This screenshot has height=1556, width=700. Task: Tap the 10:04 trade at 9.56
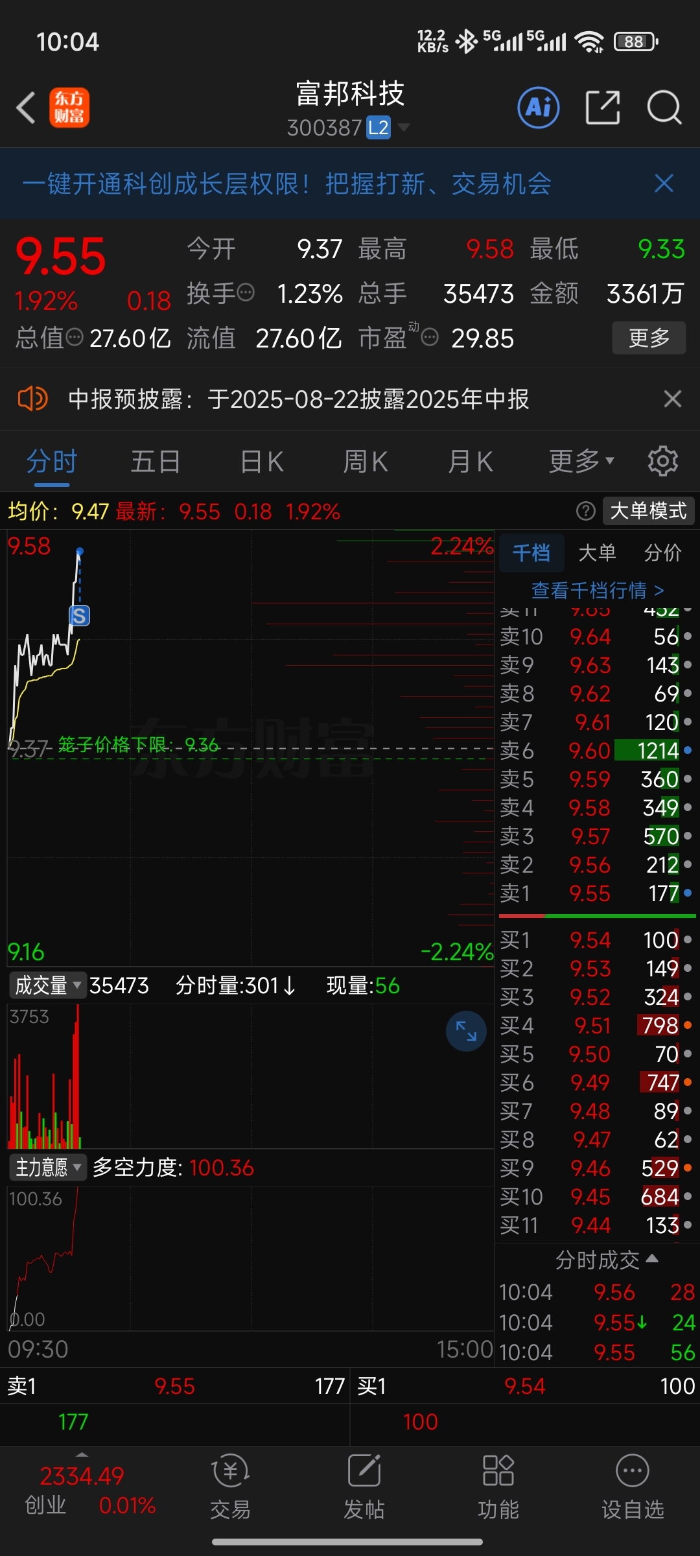click(597, 1292)
